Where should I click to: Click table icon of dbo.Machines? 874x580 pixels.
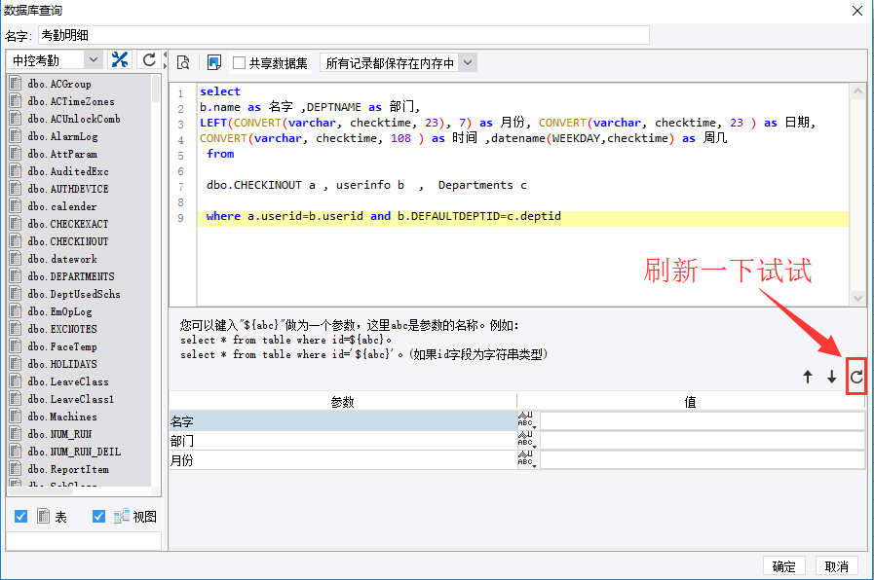coord(16,417)
